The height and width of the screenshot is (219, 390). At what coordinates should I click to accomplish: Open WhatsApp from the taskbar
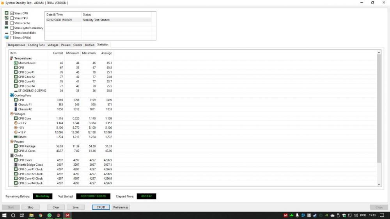coord(50,215)
